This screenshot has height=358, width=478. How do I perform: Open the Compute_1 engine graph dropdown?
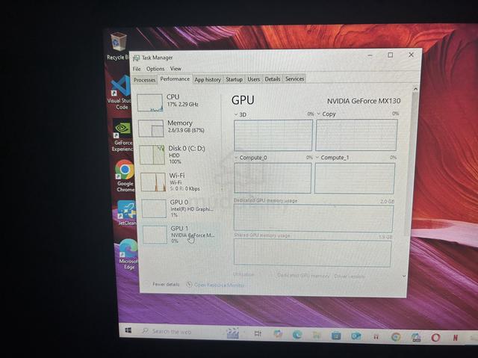(x=317, y=158)
